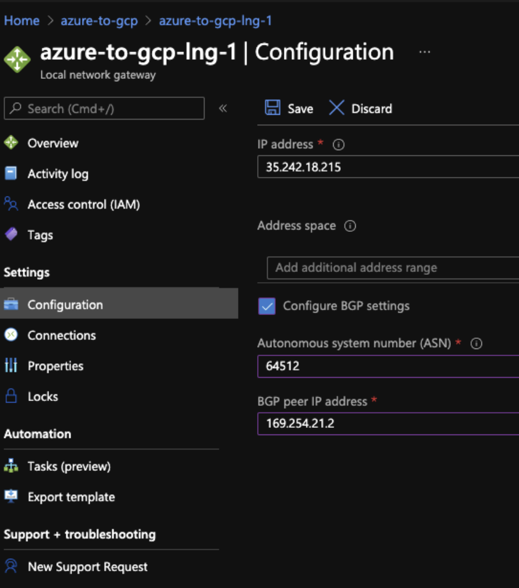Click the ASN info tooltip icon
The width and height of the screenshot is (519, 588).
click(x=477, y=344)
